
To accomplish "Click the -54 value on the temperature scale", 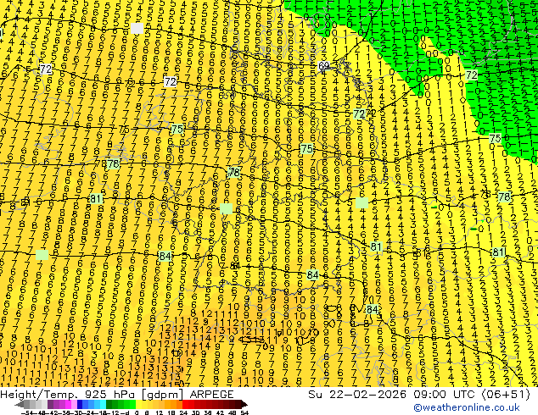I will [x=27, y=412].
